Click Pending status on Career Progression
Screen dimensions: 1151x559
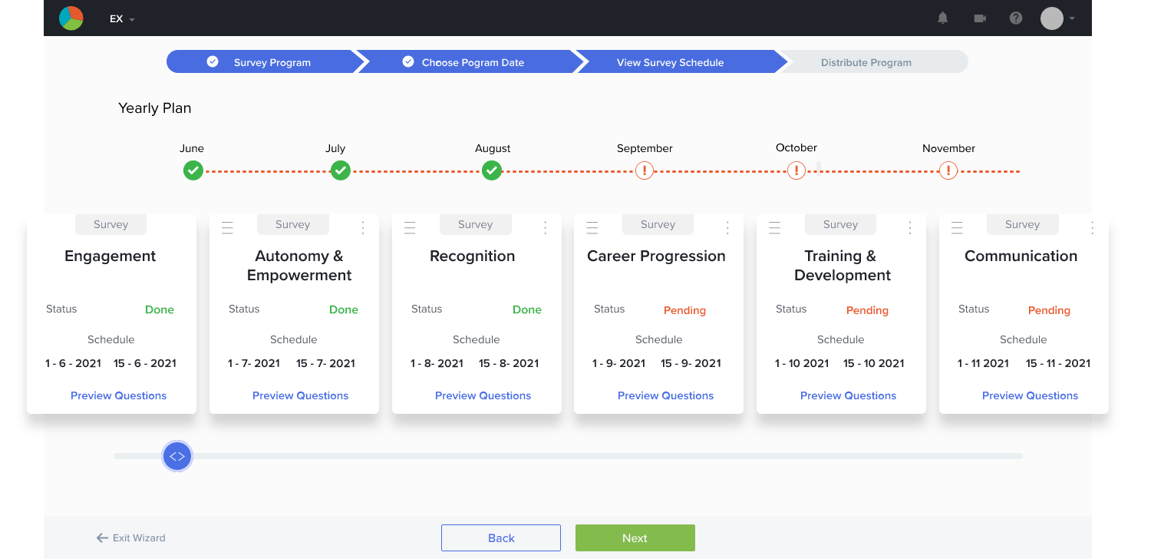[684, 310]
